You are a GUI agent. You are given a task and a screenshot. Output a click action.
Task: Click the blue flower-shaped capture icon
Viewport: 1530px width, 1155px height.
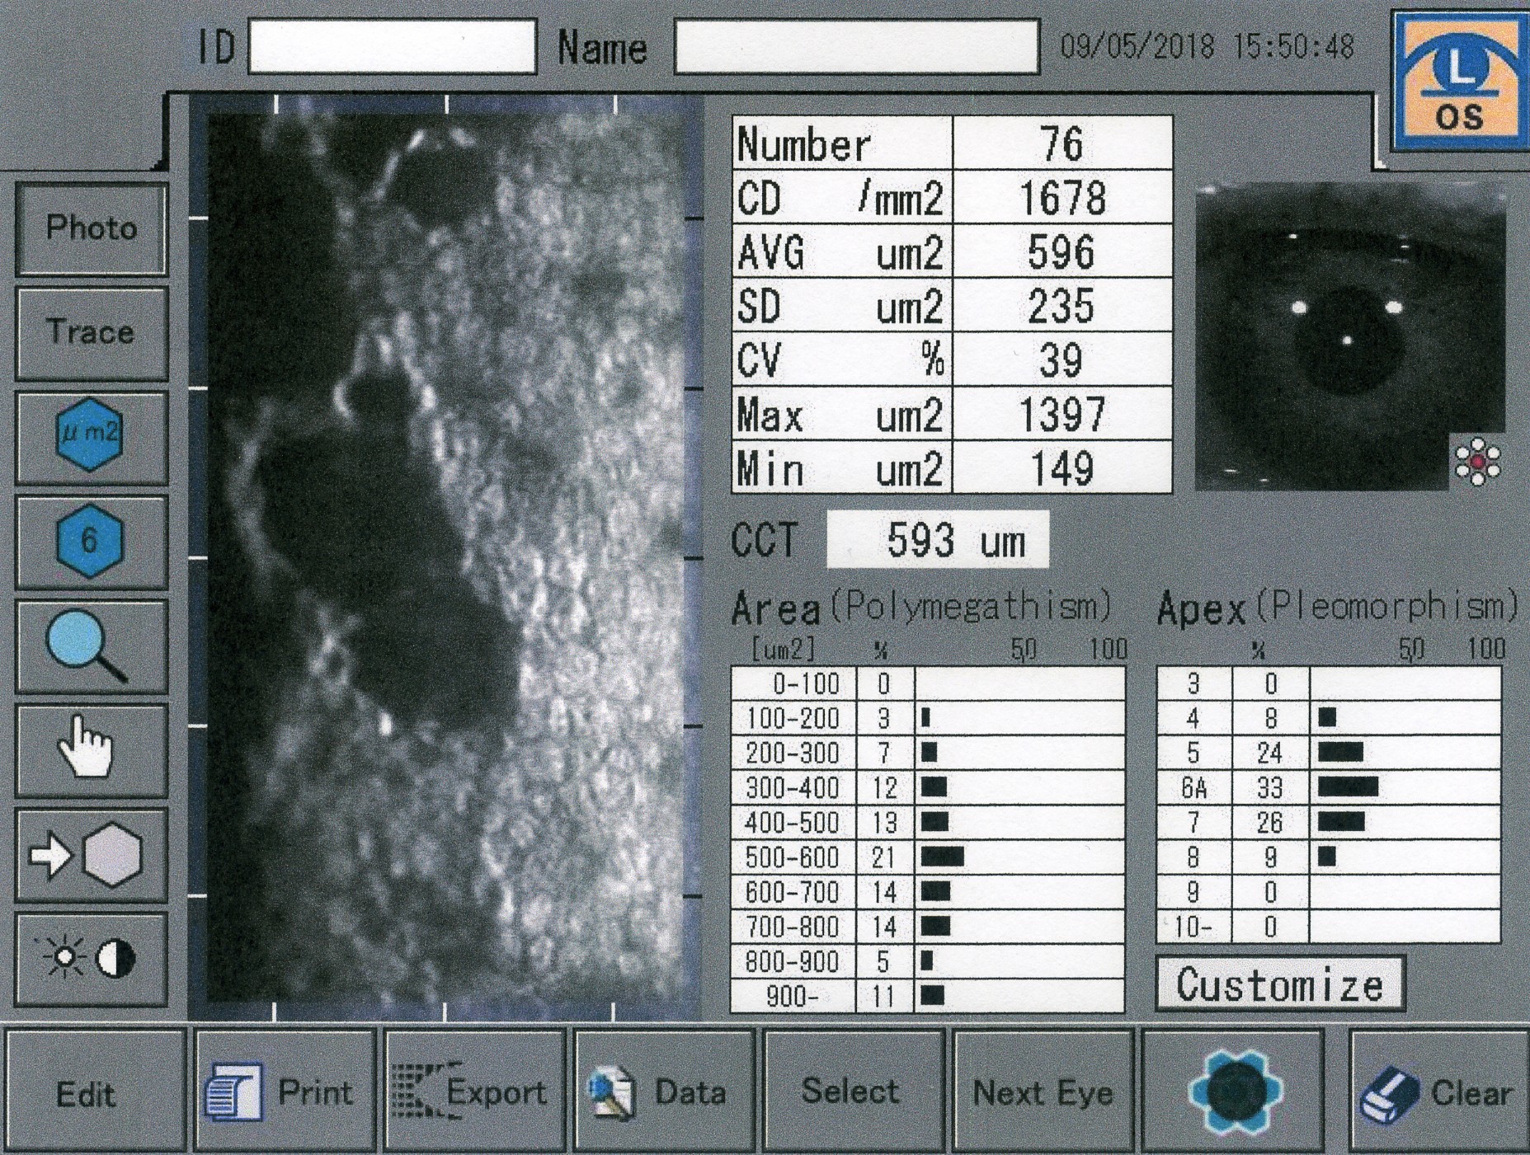click(x=1234, y=1091)
